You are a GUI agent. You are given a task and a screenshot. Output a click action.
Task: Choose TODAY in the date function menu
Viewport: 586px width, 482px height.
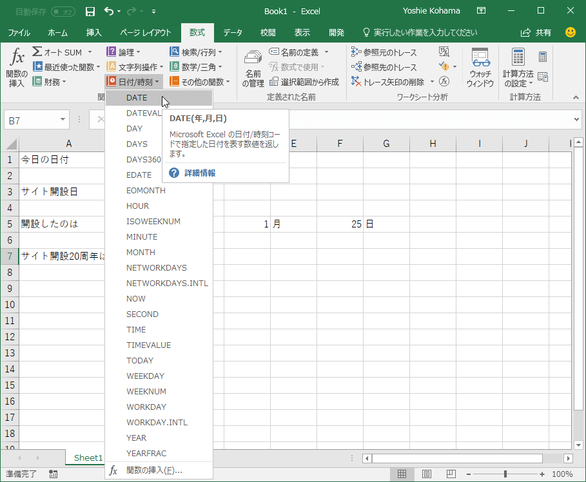[x=140, y=360]
